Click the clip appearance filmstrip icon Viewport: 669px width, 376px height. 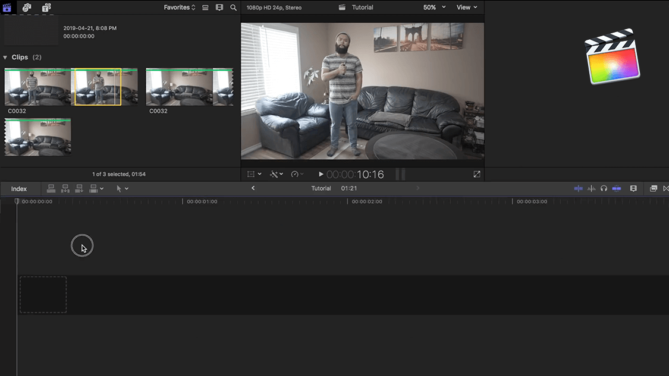219,8
